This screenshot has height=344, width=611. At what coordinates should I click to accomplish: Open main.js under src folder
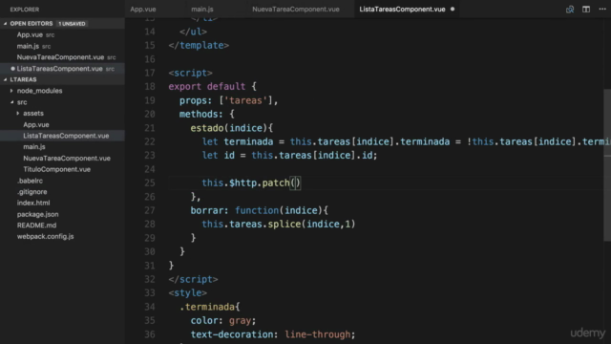tap(34, 146)
